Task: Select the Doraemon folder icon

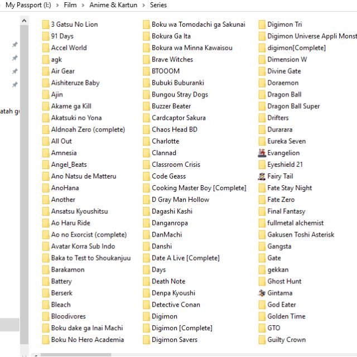Action: pos(262,83)
